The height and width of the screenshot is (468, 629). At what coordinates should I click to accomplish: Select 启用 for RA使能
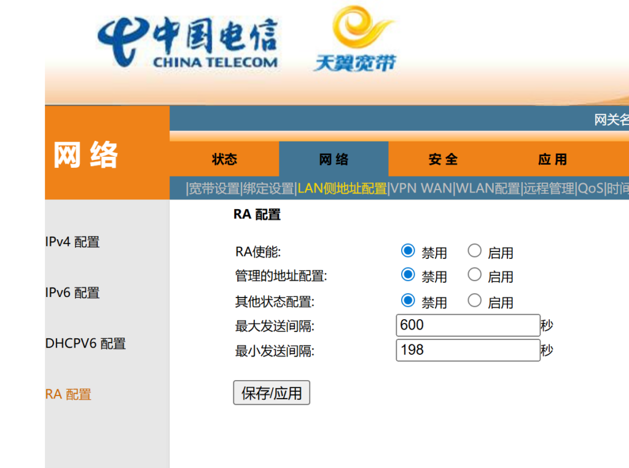click(x=474, y=251)
